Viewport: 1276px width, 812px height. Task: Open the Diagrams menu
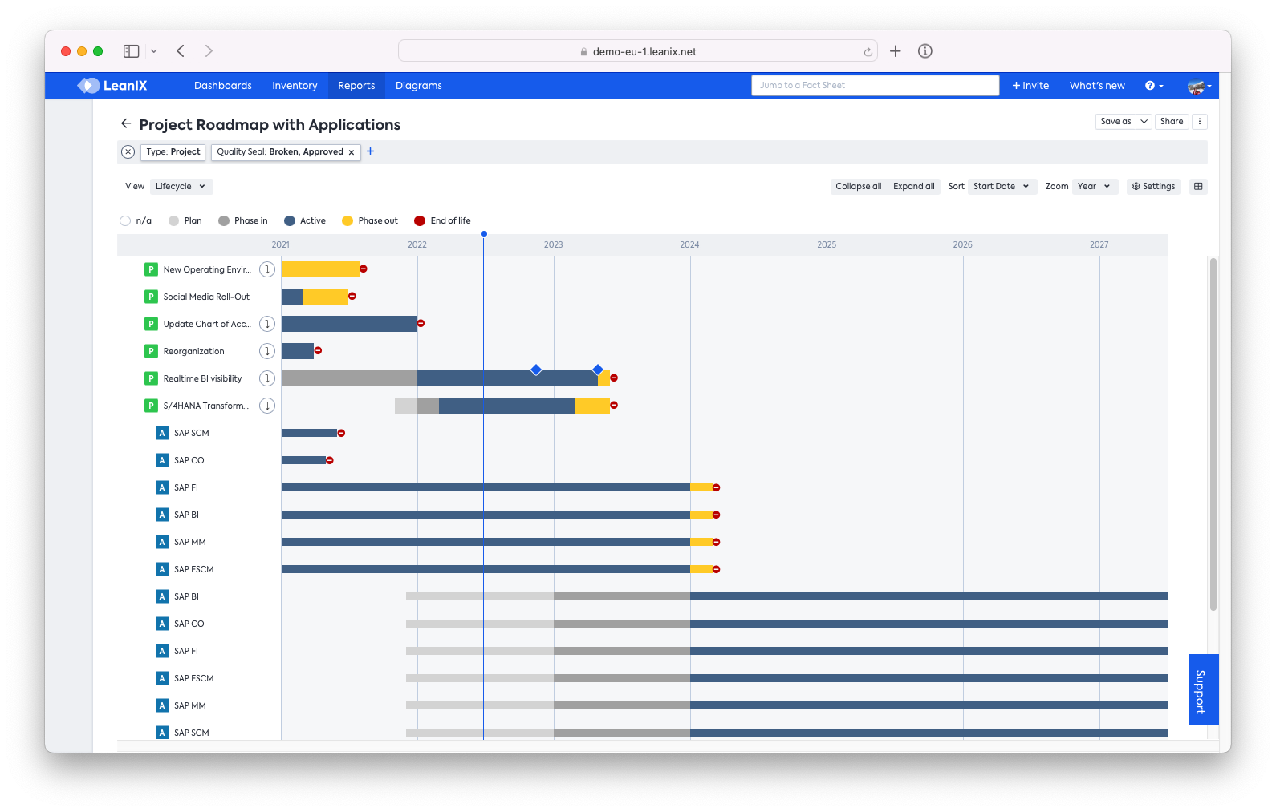point(419,86)
